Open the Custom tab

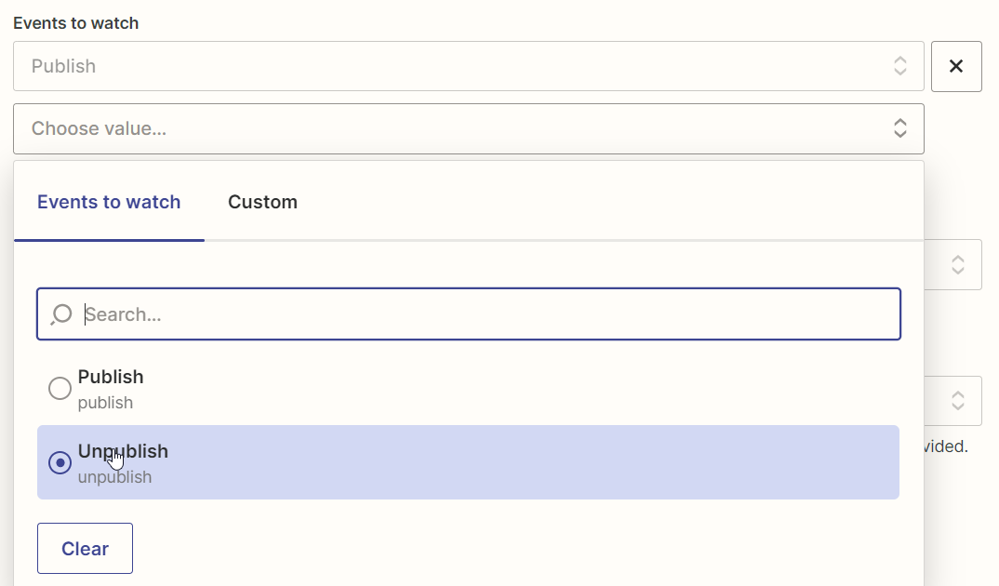[262, 202]
